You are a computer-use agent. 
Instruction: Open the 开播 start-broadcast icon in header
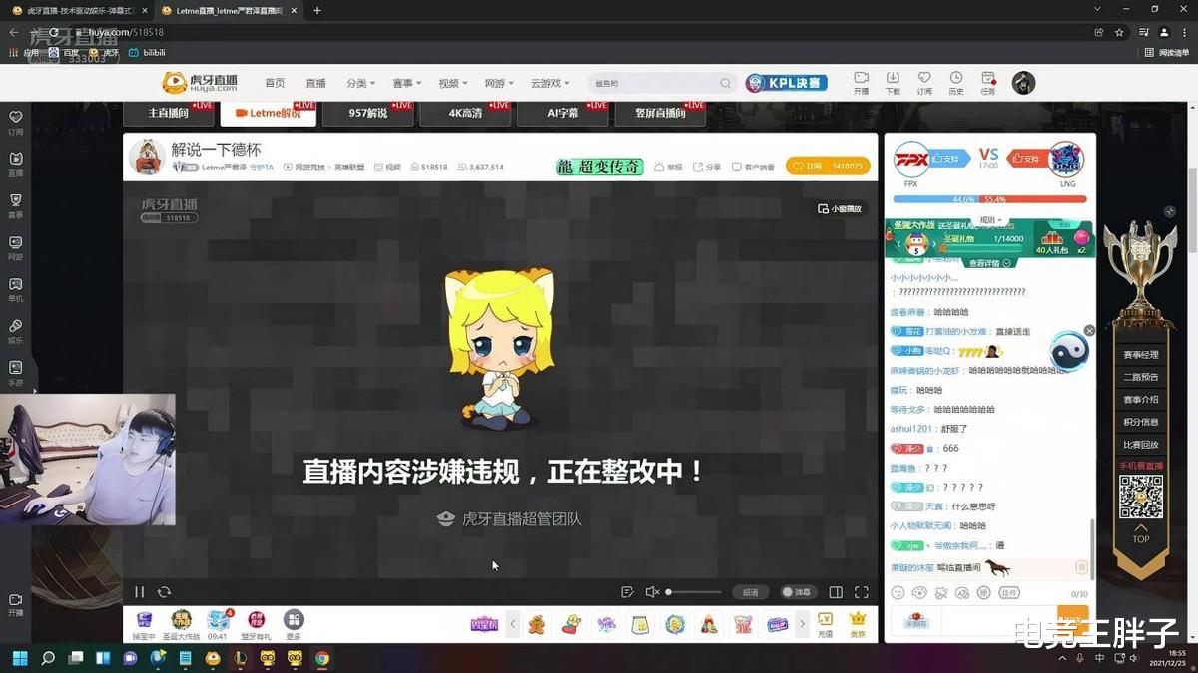pyautogui.click(x=861, y=78)
